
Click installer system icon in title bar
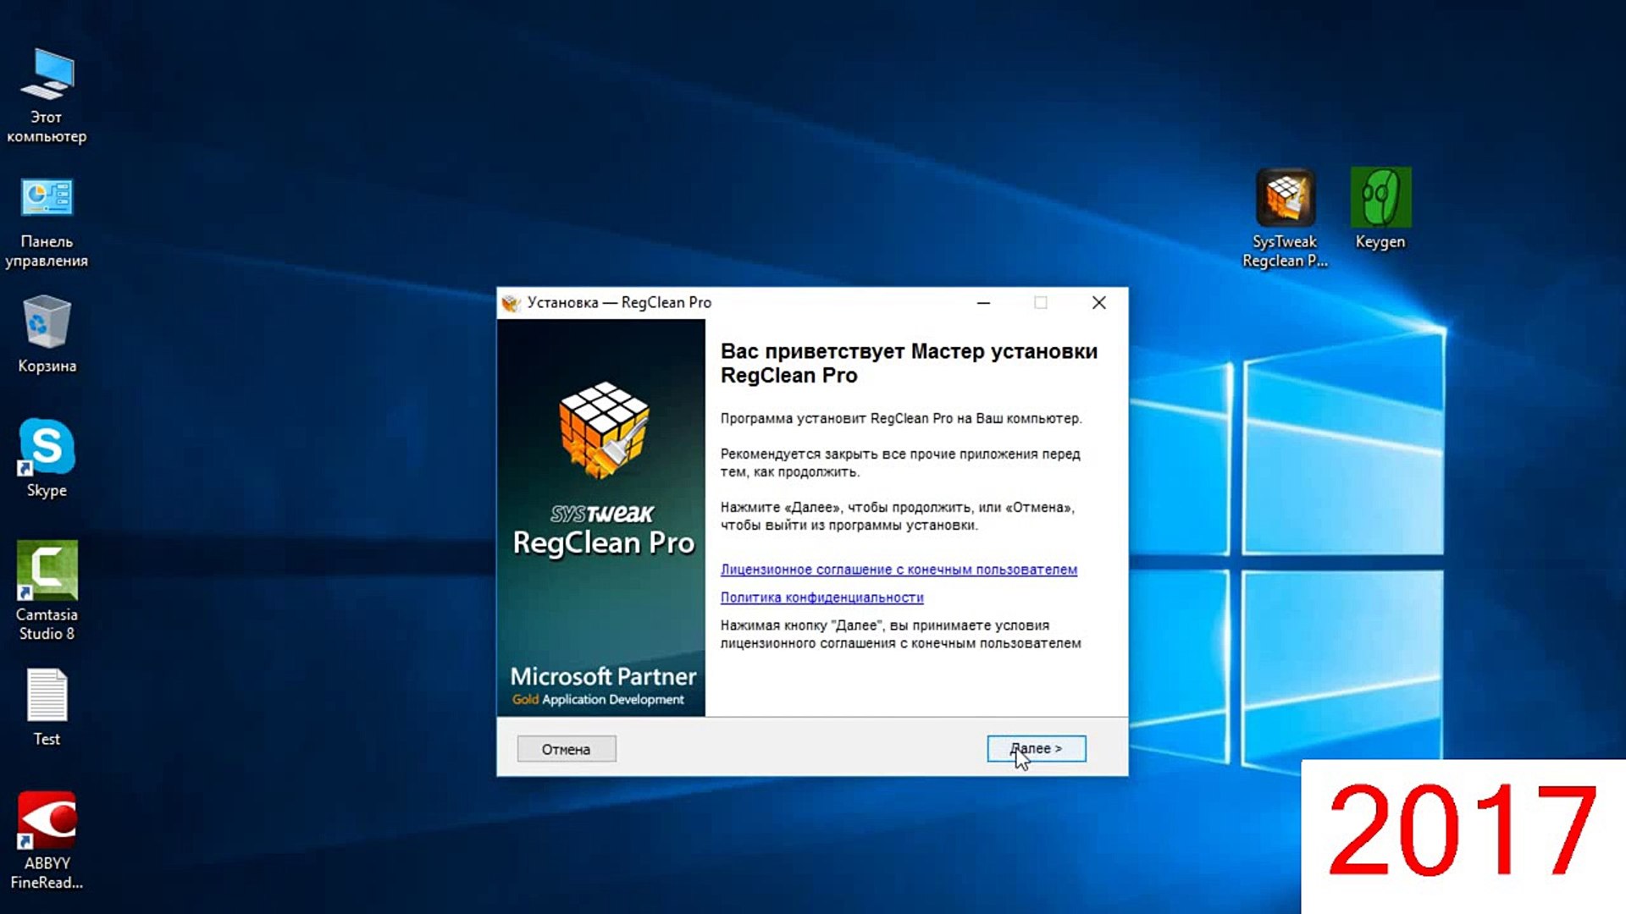511,303
